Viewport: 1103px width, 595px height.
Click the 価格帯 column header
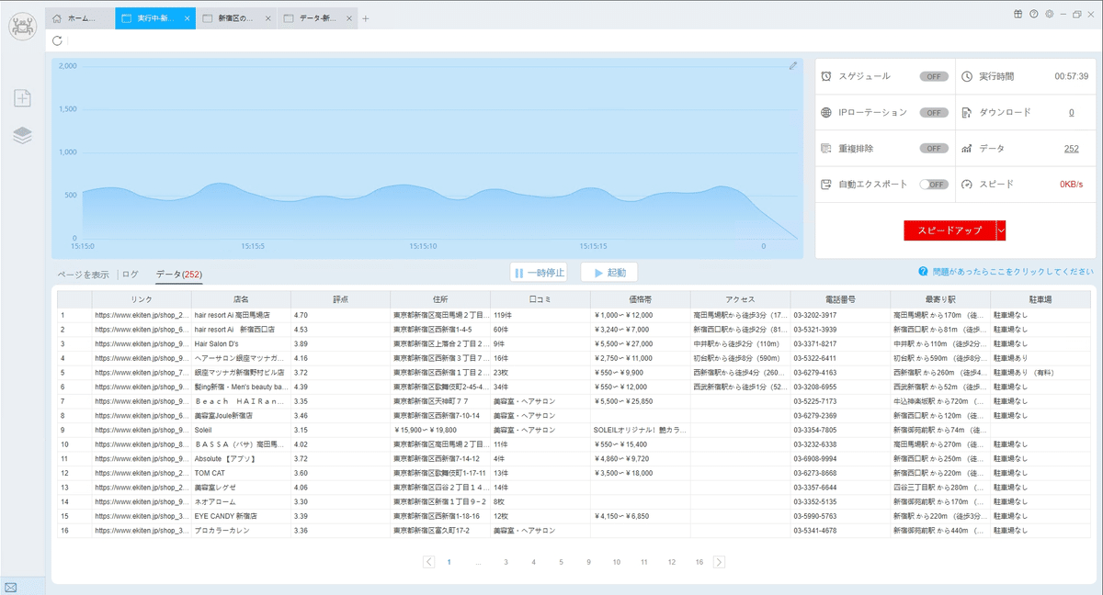pos(641,299)
